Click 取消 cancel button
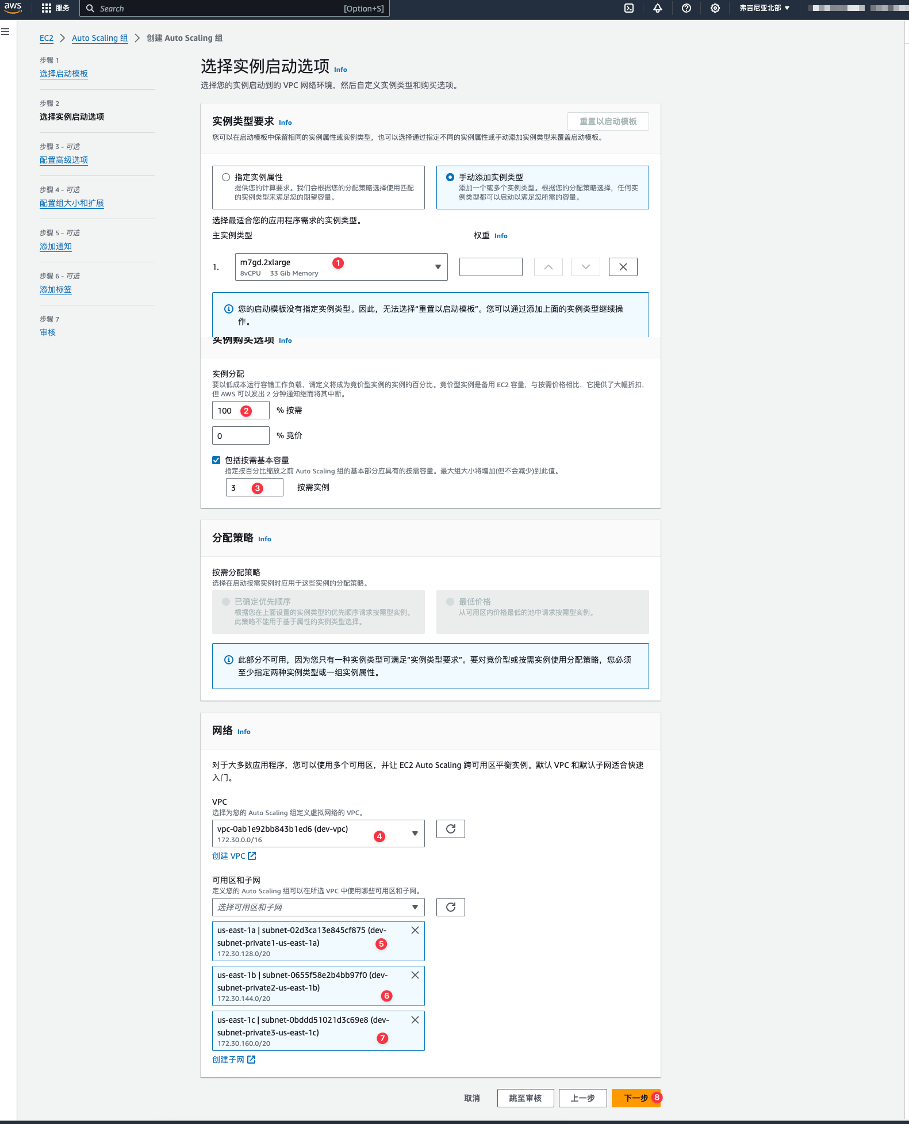Viewport: 909px width, 1124px height. pos(472,1098)
